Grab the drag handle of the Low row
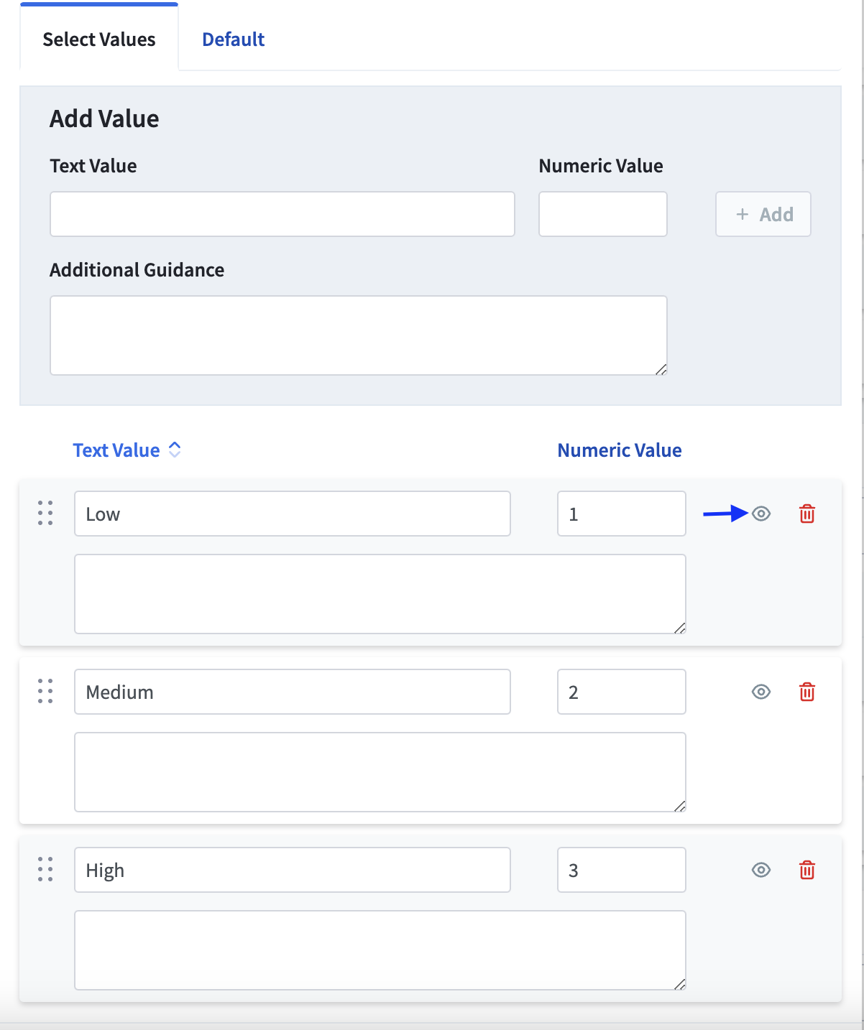Viewport: 864px width, 1030px height. point(45,513)
